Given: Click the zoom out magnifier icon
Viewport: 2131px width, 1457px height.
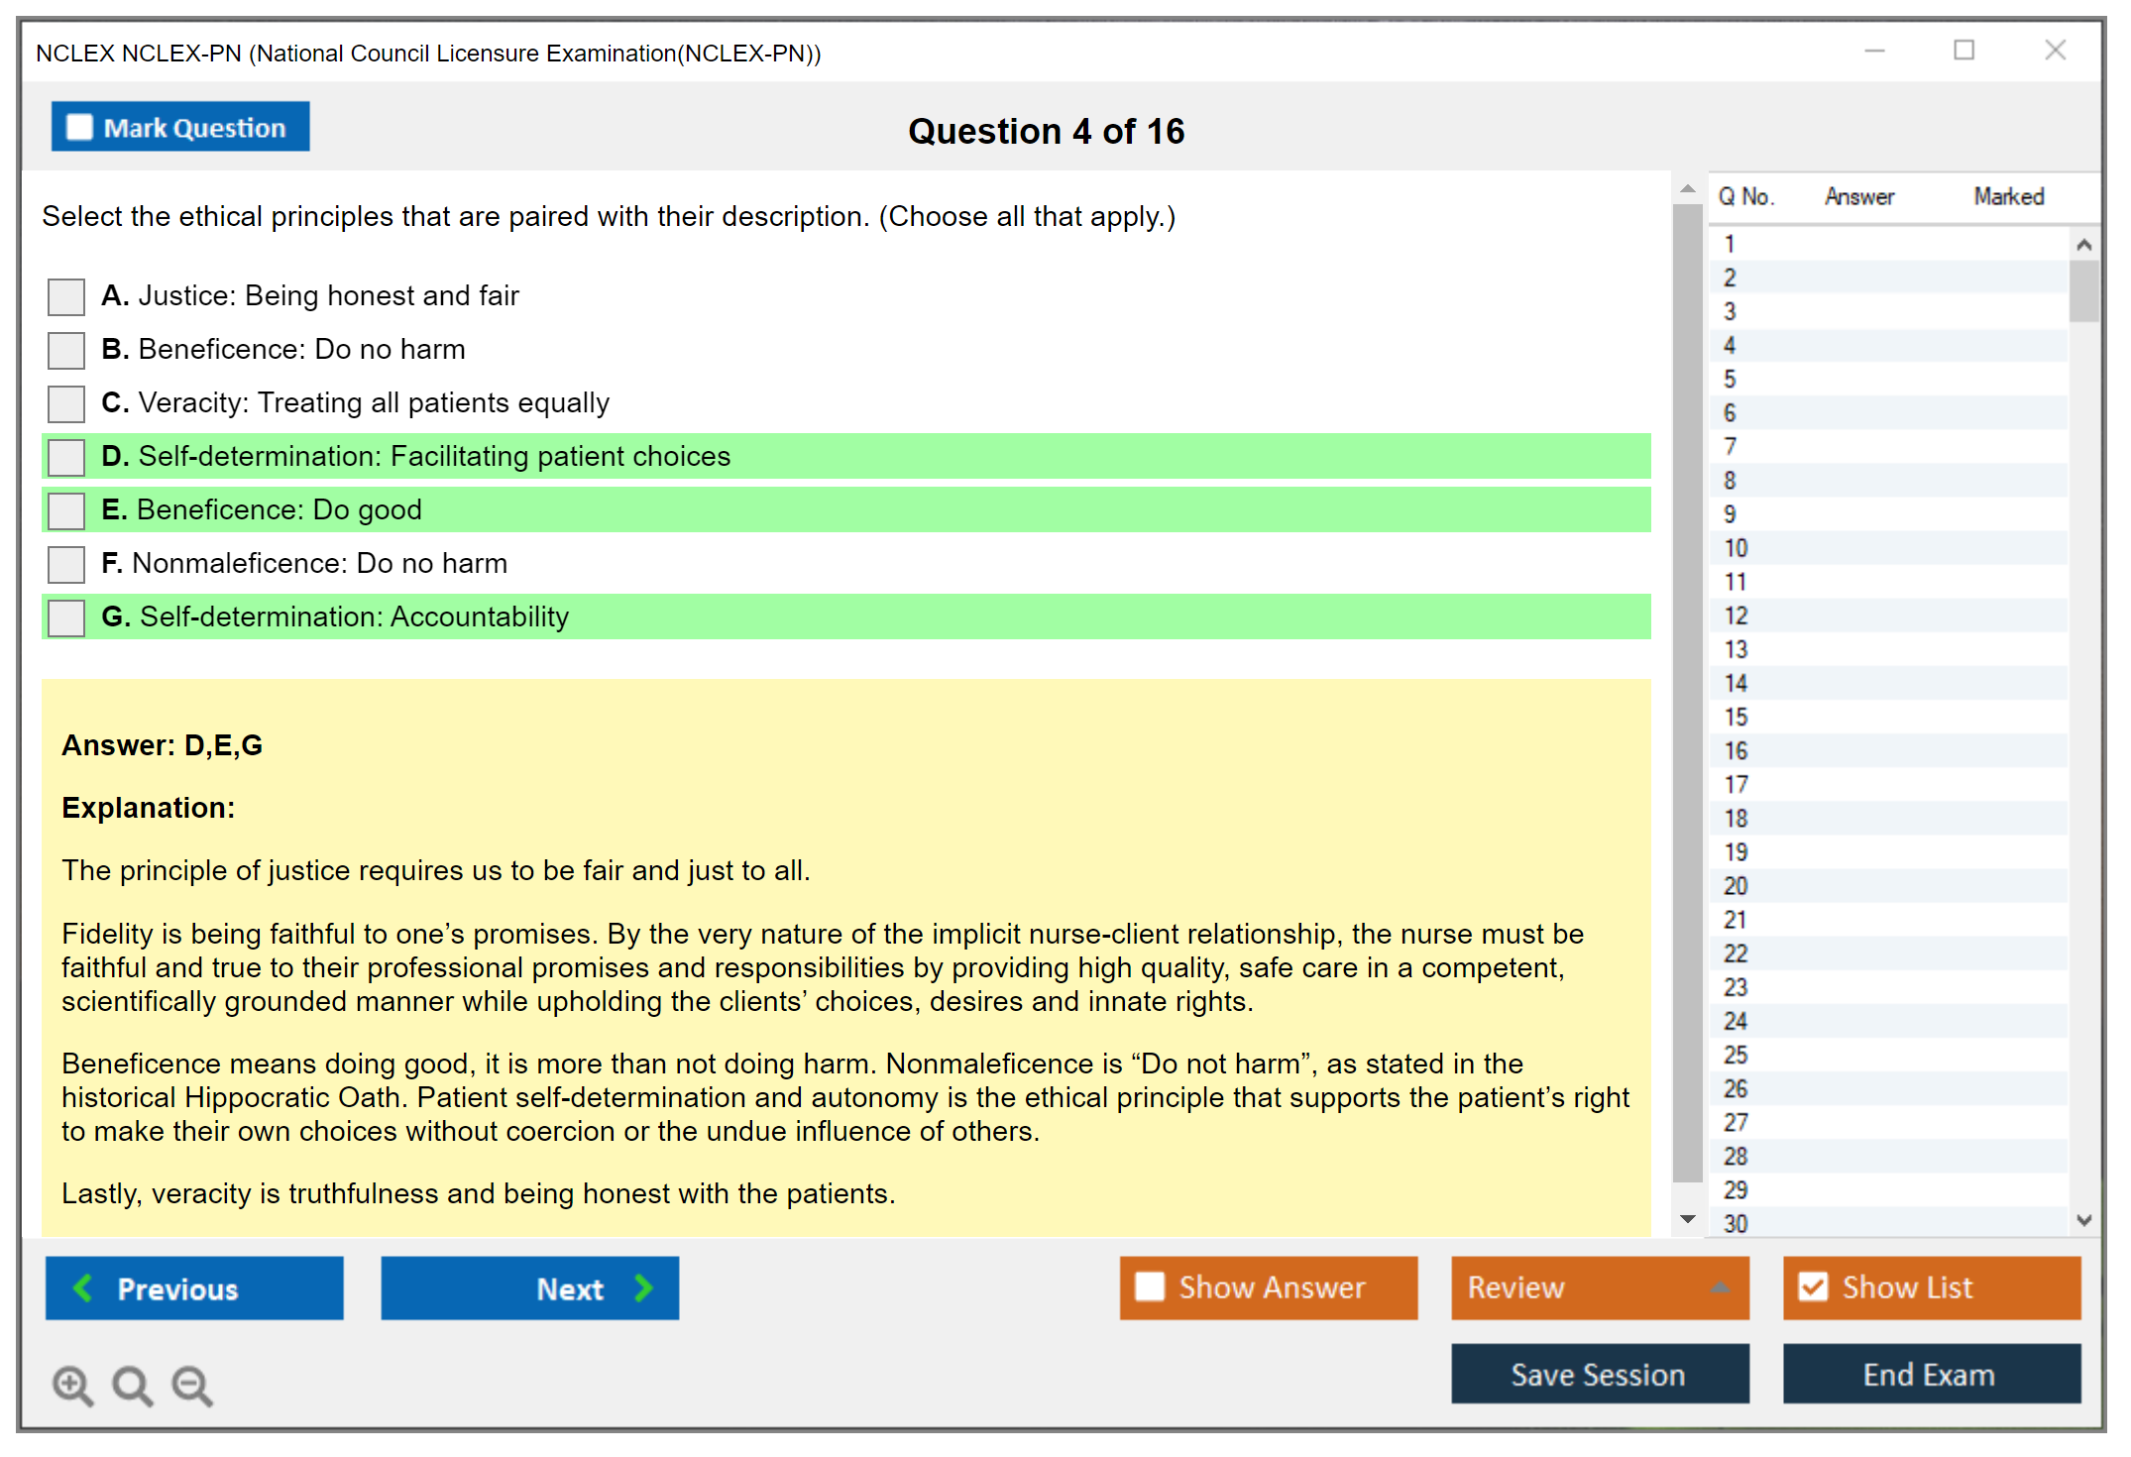Looking at the screenshot, I should pyautogui.click(x=192, y=1385).
